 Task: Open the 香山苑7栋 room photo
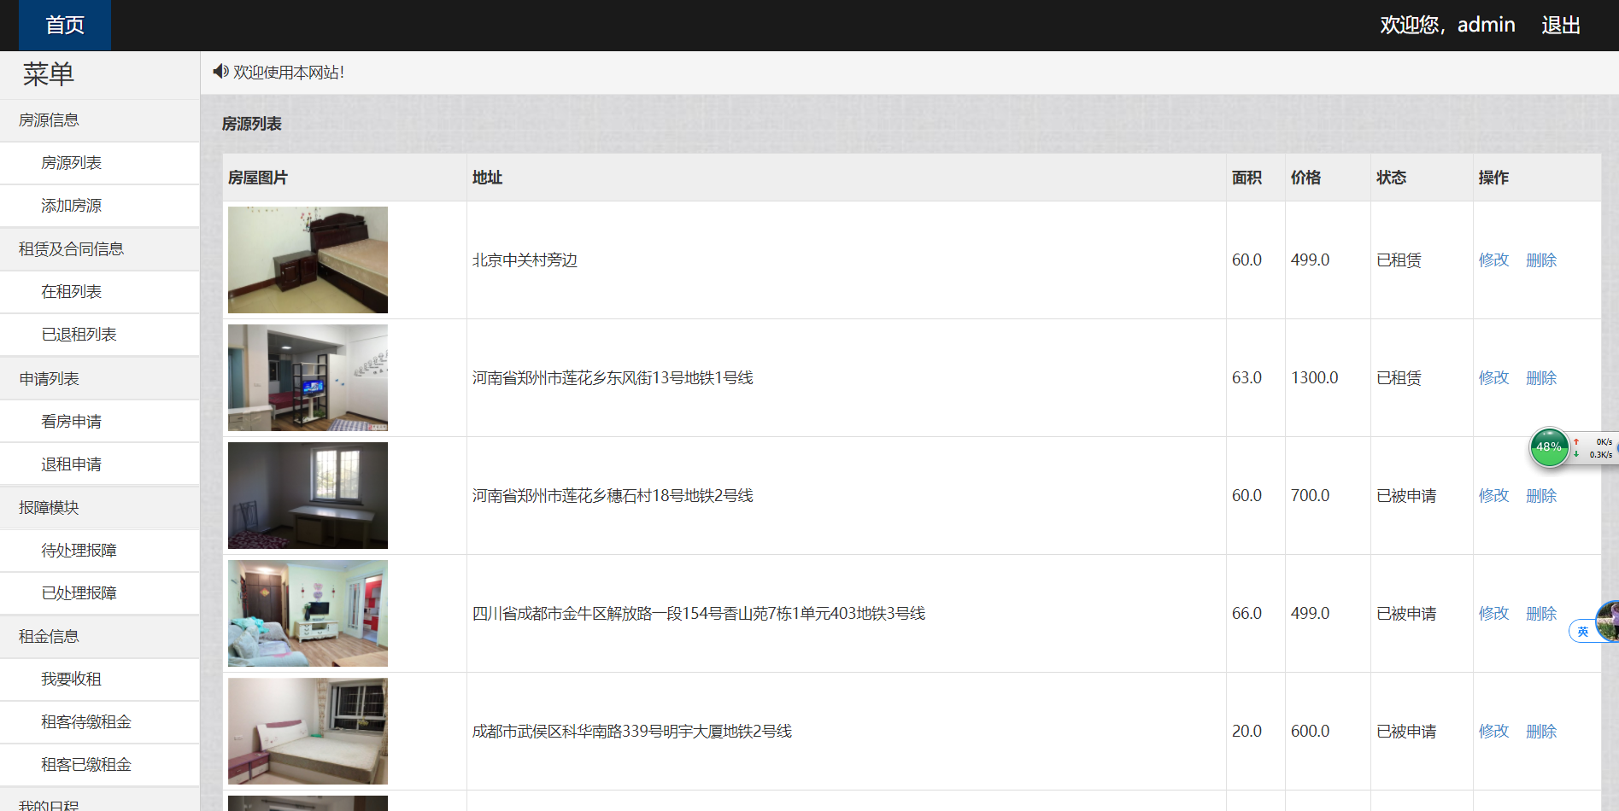pos(308,613)
